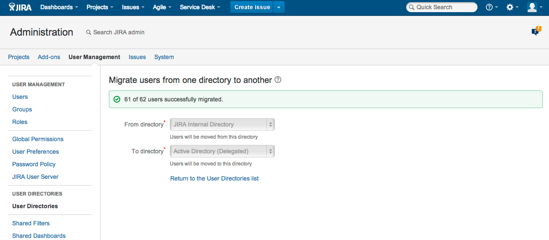The height and width of the screenshot is (240, 549).
Task: Click the green success checkmark icon
Action: coord(117,99)
